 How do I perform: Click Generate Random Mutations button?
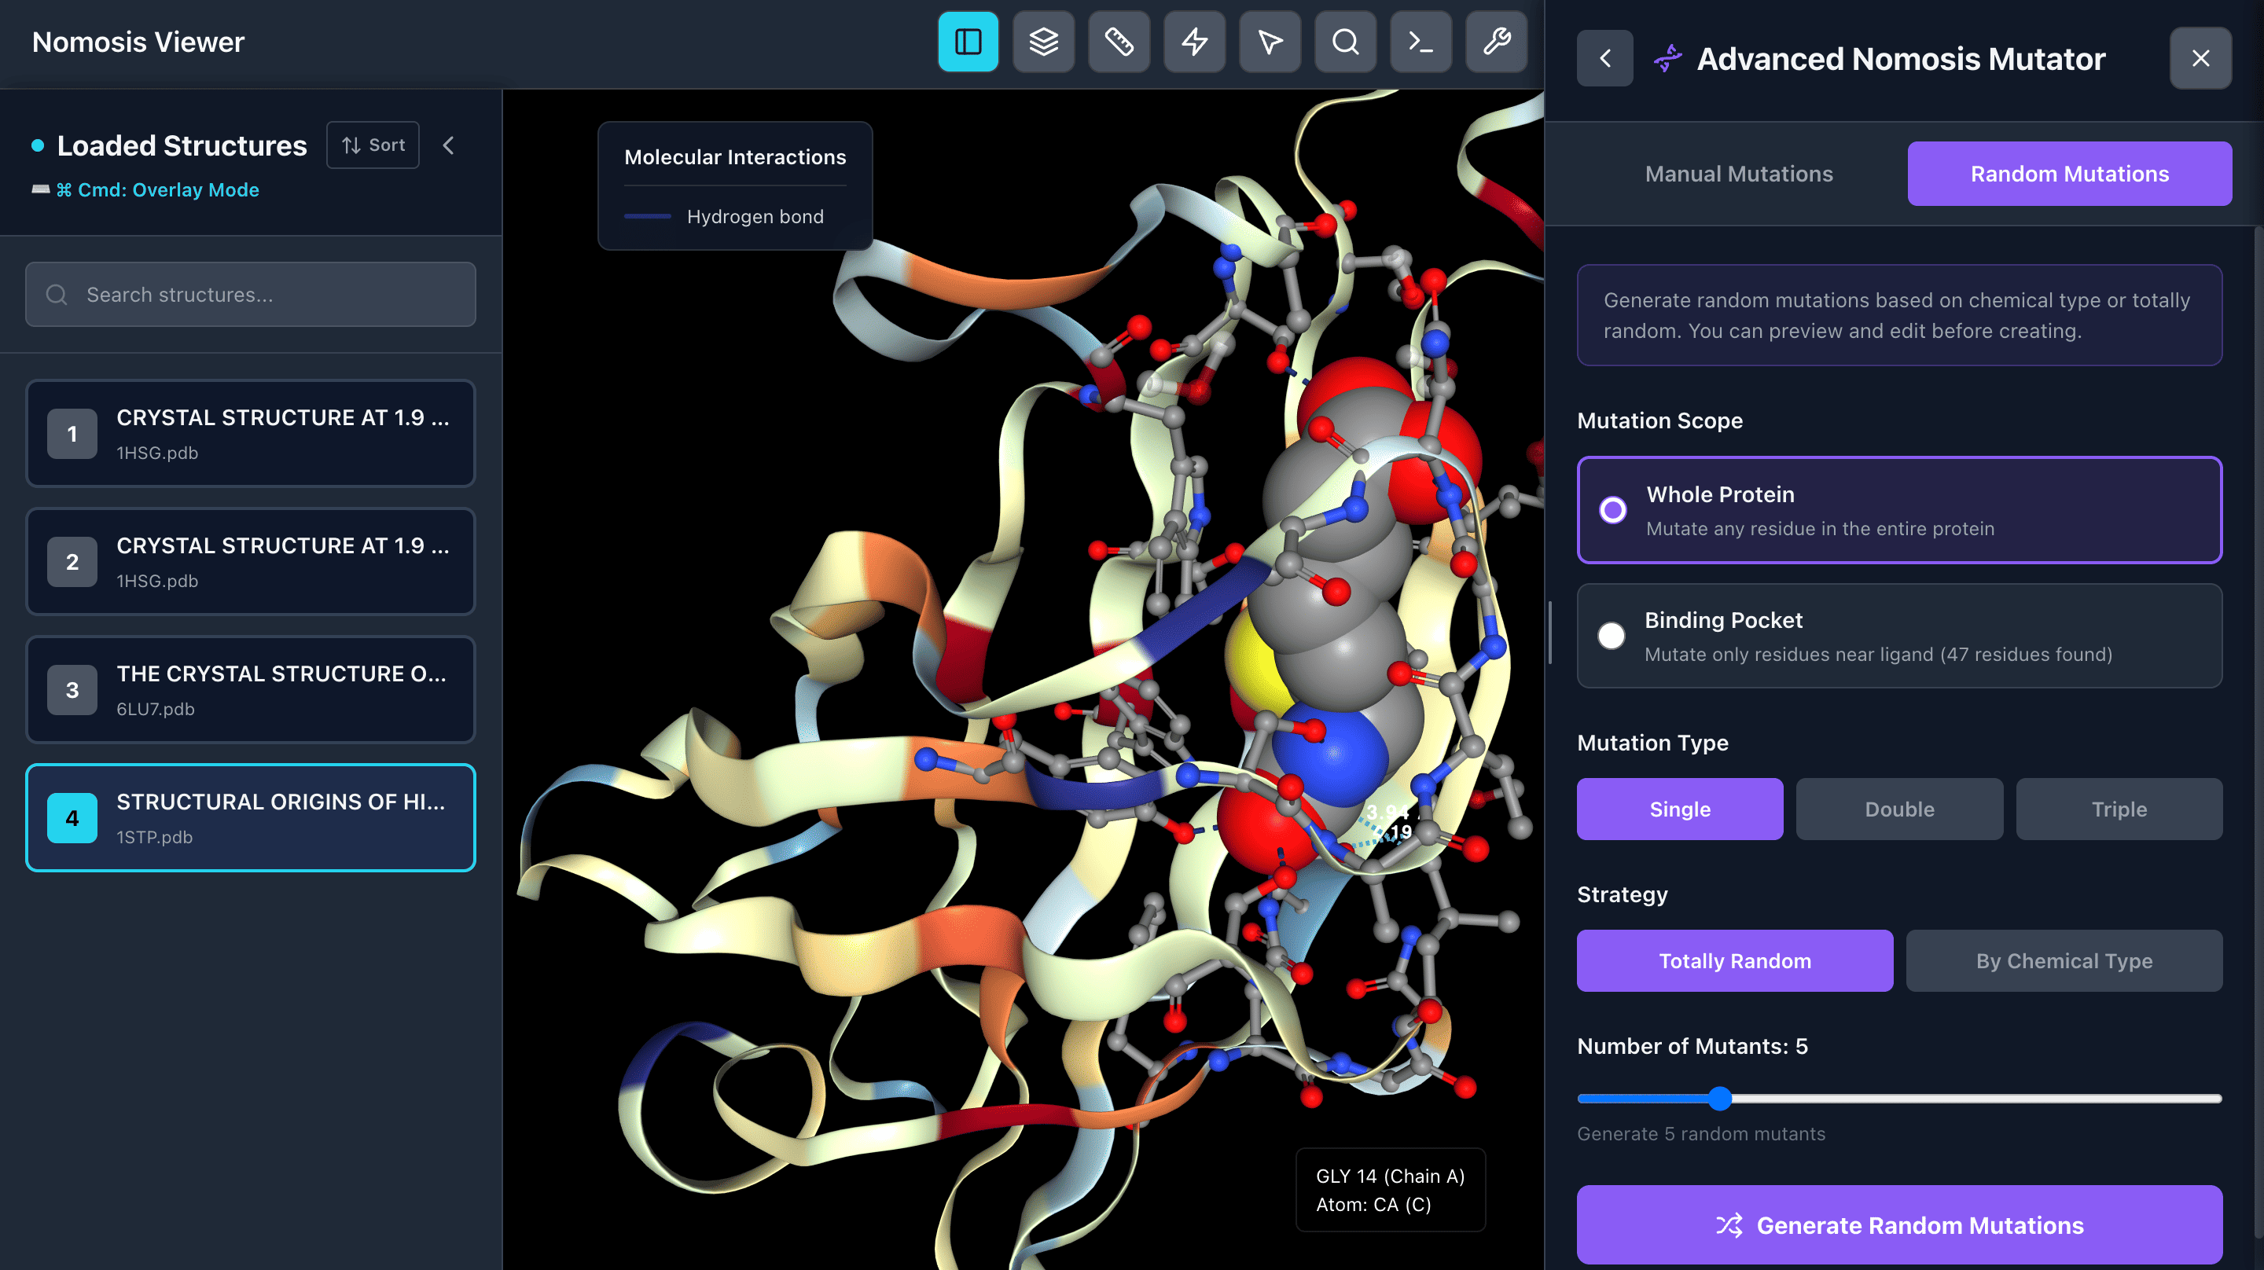[1898, 1224]
